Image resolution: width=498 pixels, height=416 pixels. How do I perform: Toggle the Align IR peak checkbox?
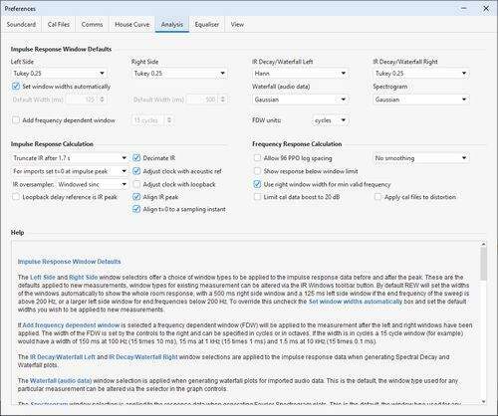[136, 197]
